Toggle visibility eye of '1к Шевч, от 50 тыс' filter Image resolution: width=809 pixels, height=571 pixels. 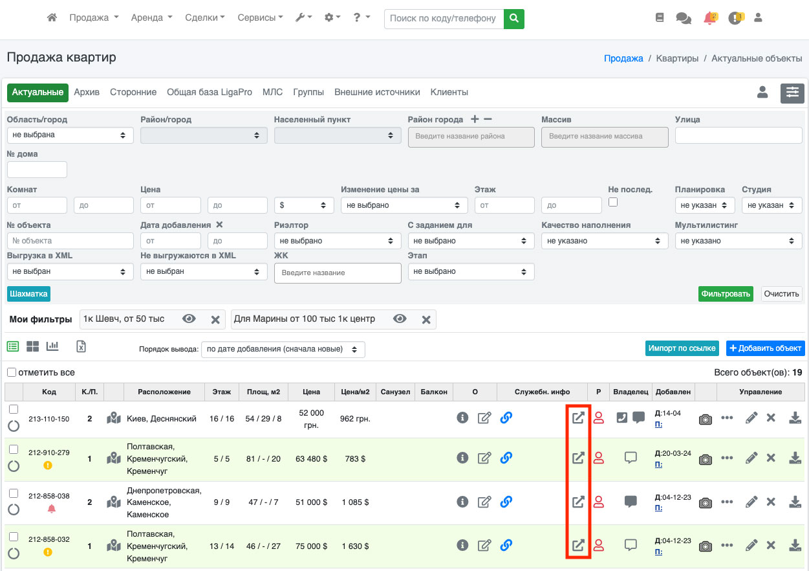[189, 319]
